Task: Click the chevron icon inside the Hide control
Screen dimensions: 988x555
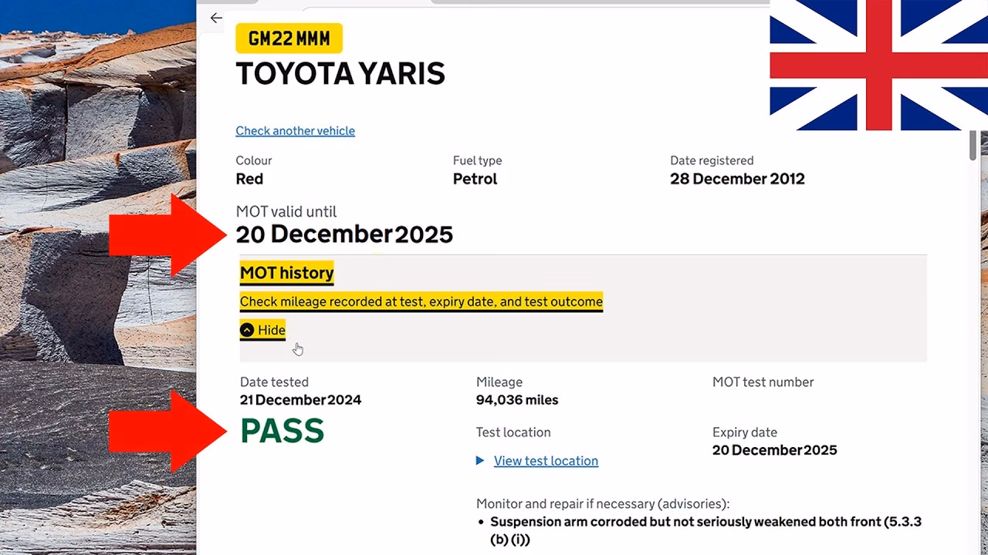Action: 245,330
